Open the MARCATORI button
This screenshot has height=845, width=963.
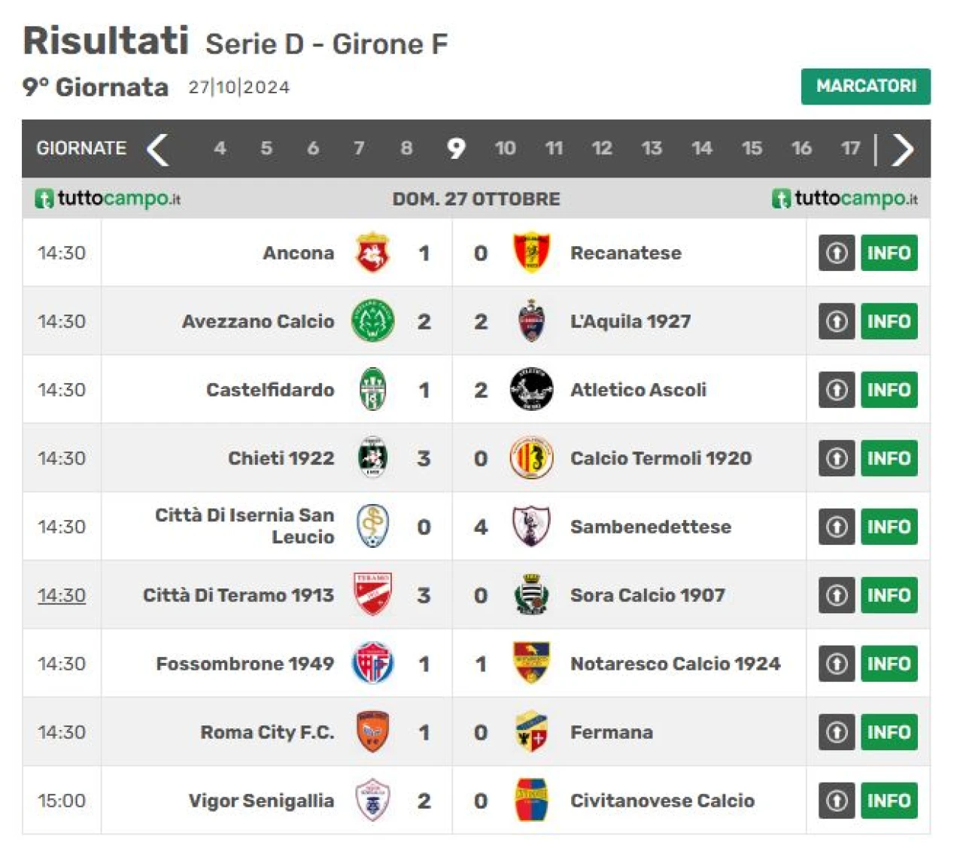click(866, 87)
